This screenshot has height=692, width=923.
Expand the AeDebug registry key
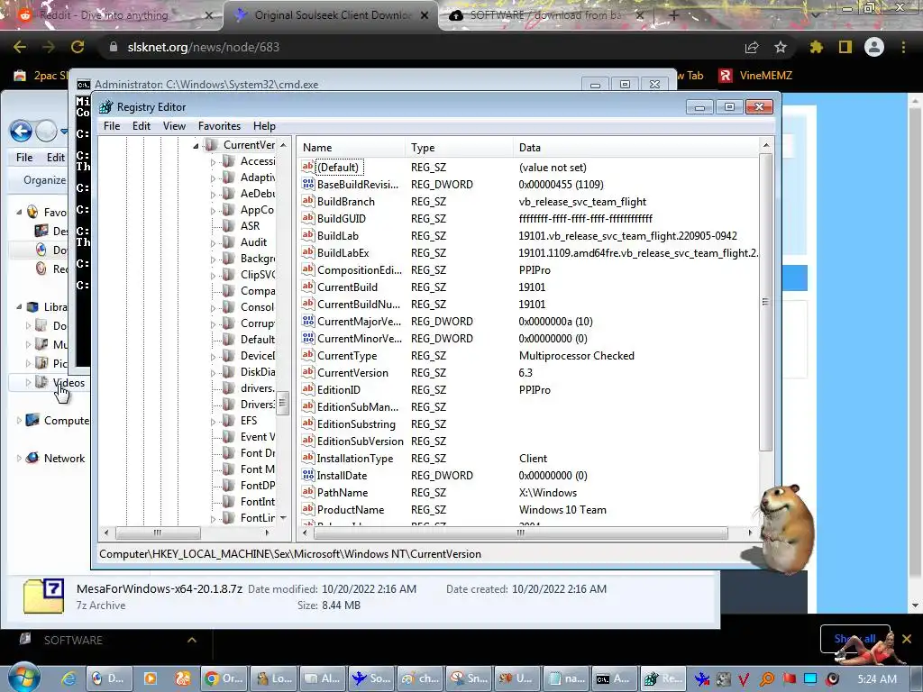[x=213, y=195]
